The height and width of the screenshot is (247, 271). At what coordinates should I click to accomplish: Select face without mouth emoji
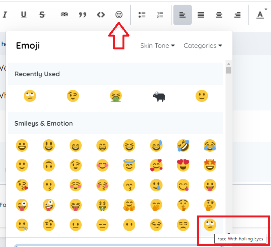click(129, 225)
